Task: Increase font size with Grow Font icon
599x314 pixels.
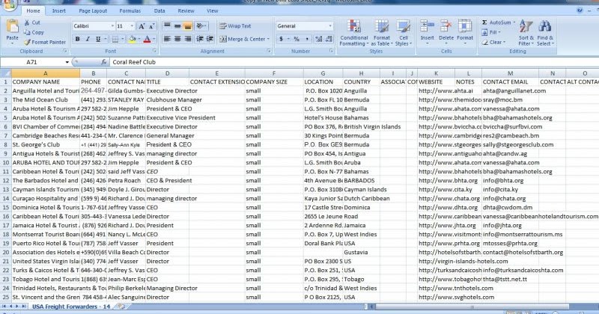Action: pyautogui.click(x=142, y=26)
